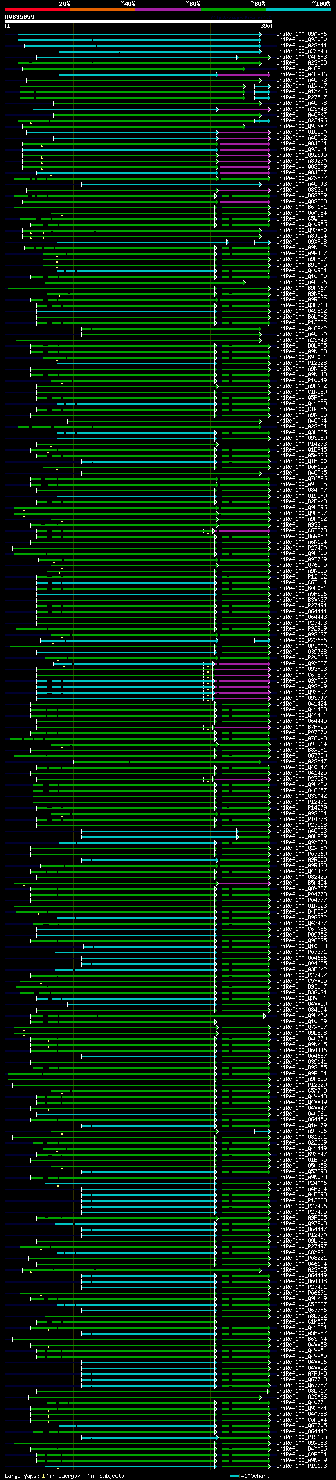This screenshot has width=336, height=1480.
Task: Select the UniRef100_A9TKU6 entry
Action: [x=301, y=1131]
